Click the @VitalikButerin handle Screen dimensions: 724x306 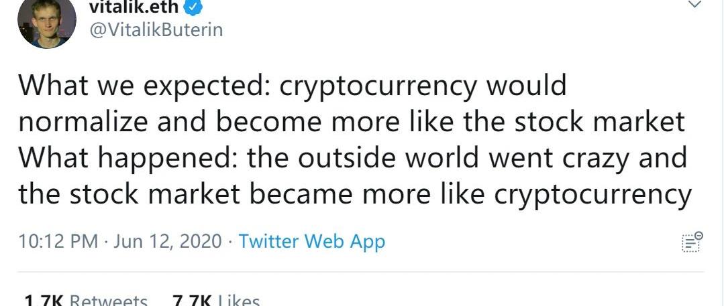[156, 30]
